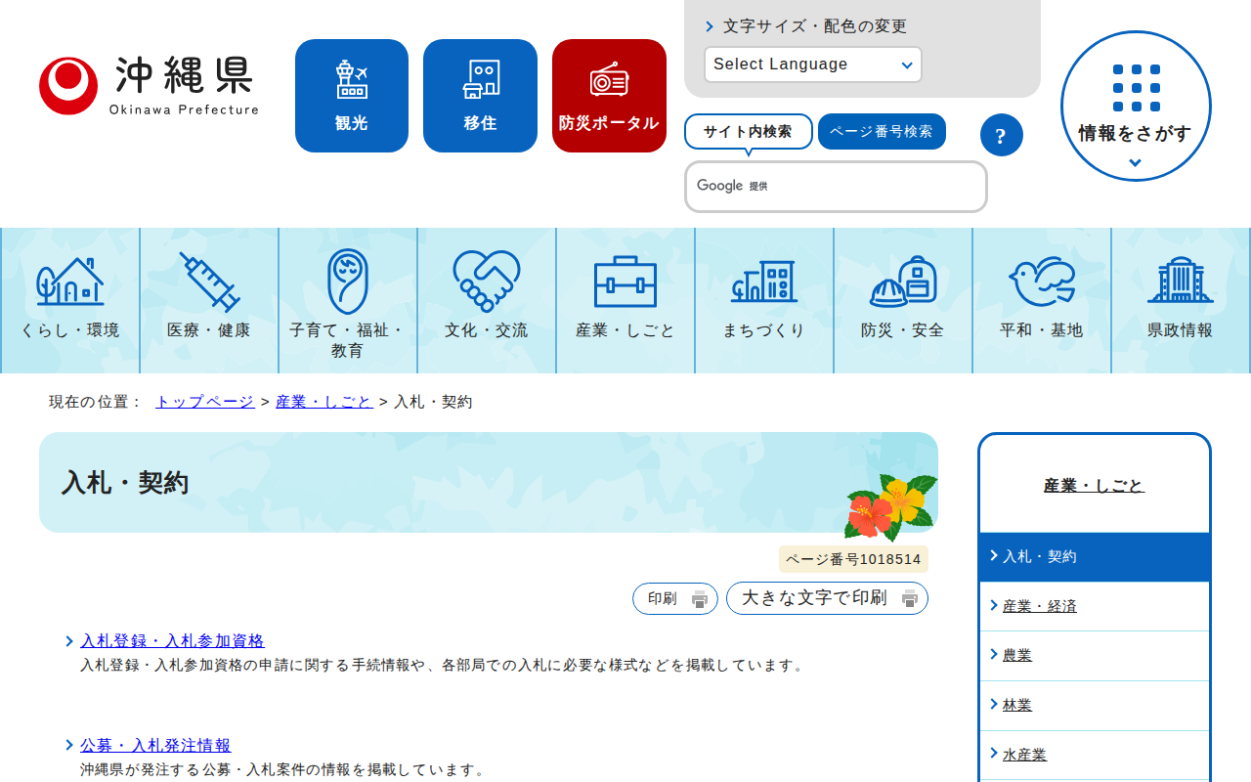1251x782 pixels.
Task: Open 産業・しごと sidebar heading link
Action: pyautogui.click(x=1095, y=486)
